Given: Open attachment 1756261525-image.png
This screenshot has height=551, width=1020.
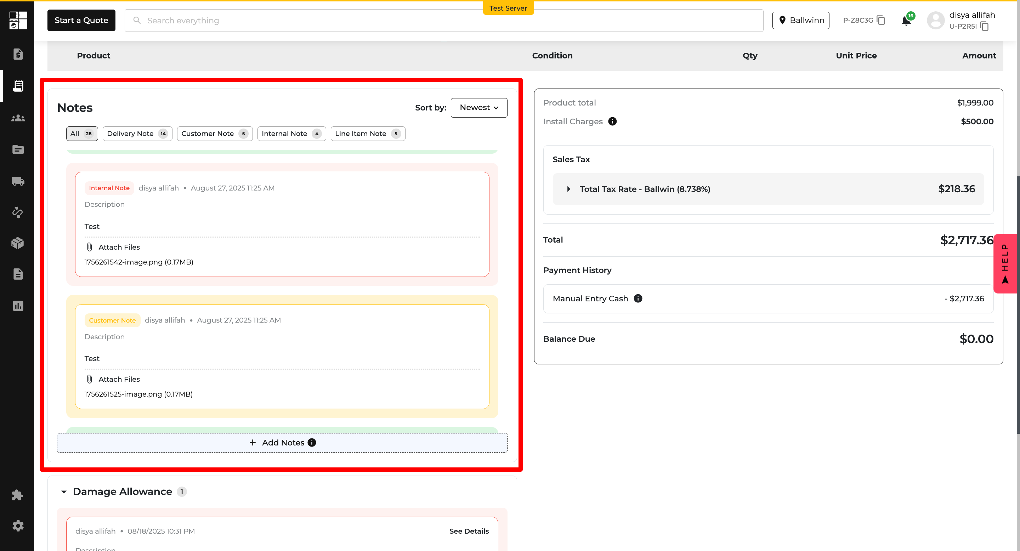Looking at the screenshot, I should coord(138,394).
